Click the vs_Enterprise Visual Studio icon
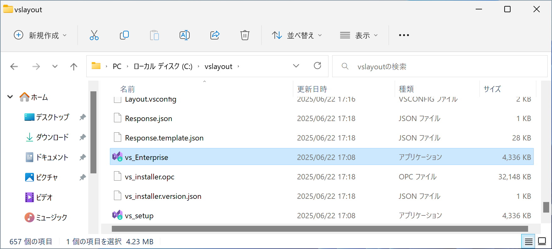This screenshot has height=249, width=552. tap(117, 156)
